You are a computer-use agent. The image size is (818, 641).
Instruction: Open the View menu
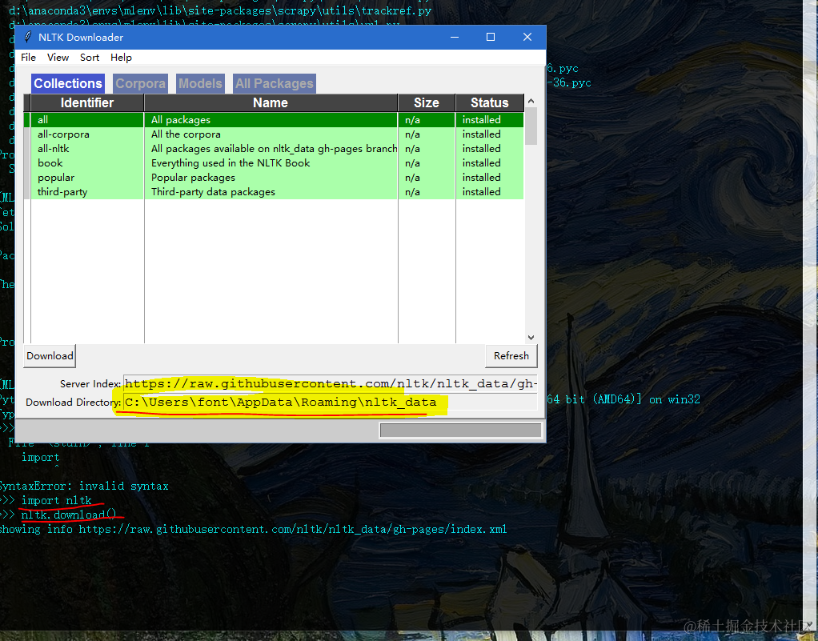pyautogui.click(x=58, y=58)
